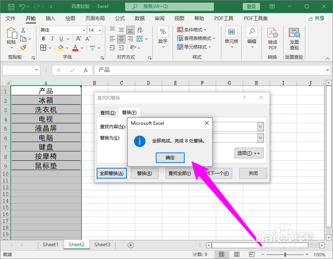Open the Editing (编辑) search icon
333x259 pixels.
252,32
